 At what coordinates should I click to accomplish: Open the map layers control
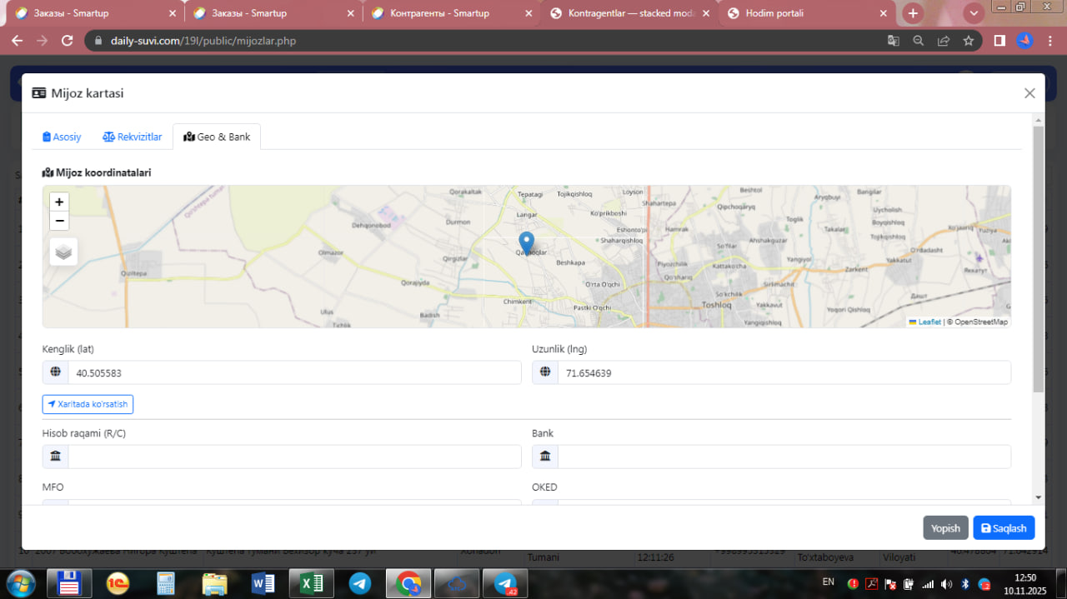pyautogui.click(x=63, y=252)
